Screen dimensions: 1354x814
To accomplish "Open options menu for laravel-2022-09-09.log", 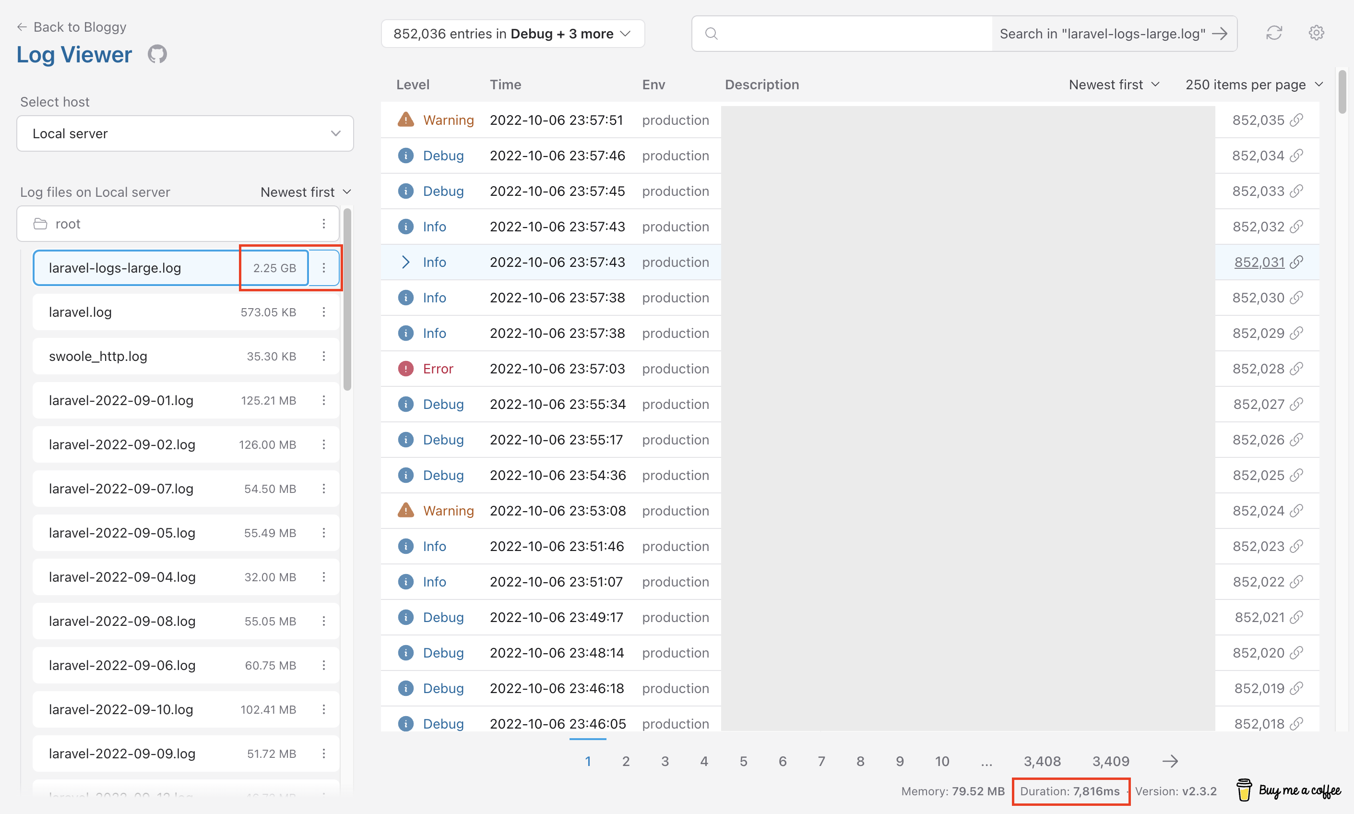I will pyautogui.click(x=324, y=754).
